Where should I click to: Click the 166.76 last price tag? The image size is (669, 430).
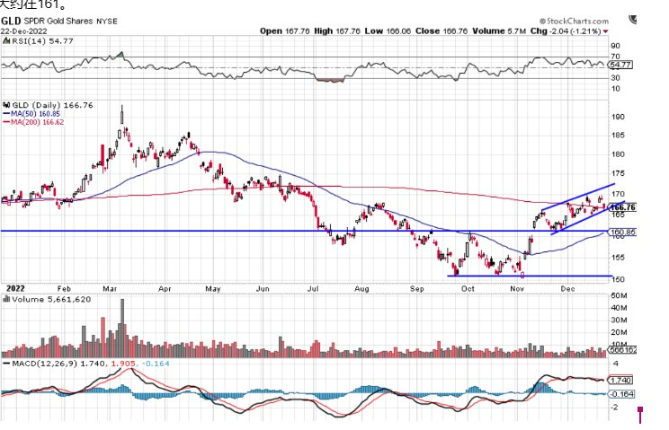[x=623, y=207]
